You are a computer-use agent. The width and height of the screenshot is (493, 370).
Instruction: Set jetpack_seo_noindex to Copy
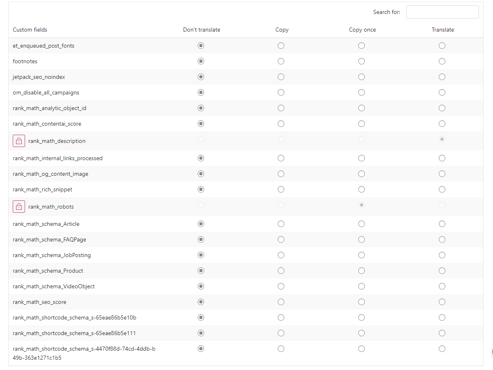coord(281,77)
